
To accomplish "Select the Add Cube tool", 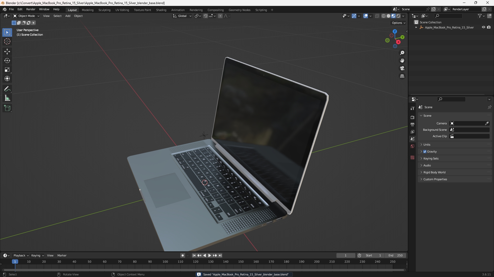I will click(7, 108).
